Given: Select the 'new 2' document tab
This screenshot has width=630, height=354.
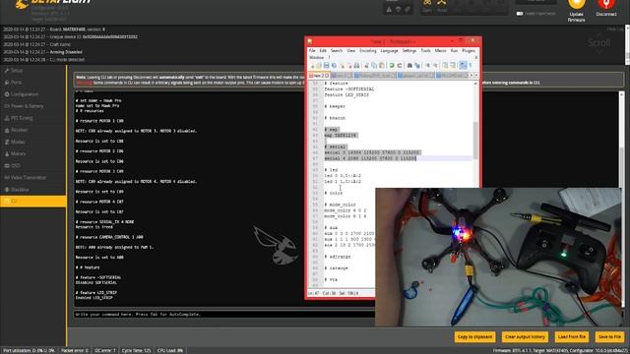Looking at the screenshot, I should [x=319, y=76].
